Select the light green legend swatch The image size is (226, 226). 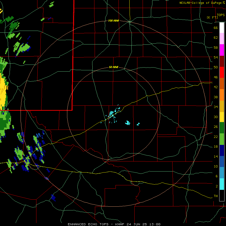pyautogui.click(x=222, y=139)
